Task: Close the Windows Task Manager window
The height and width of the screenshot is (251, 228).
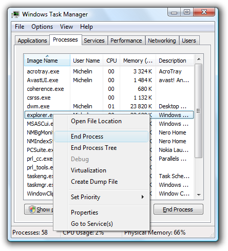Action: 204,12
